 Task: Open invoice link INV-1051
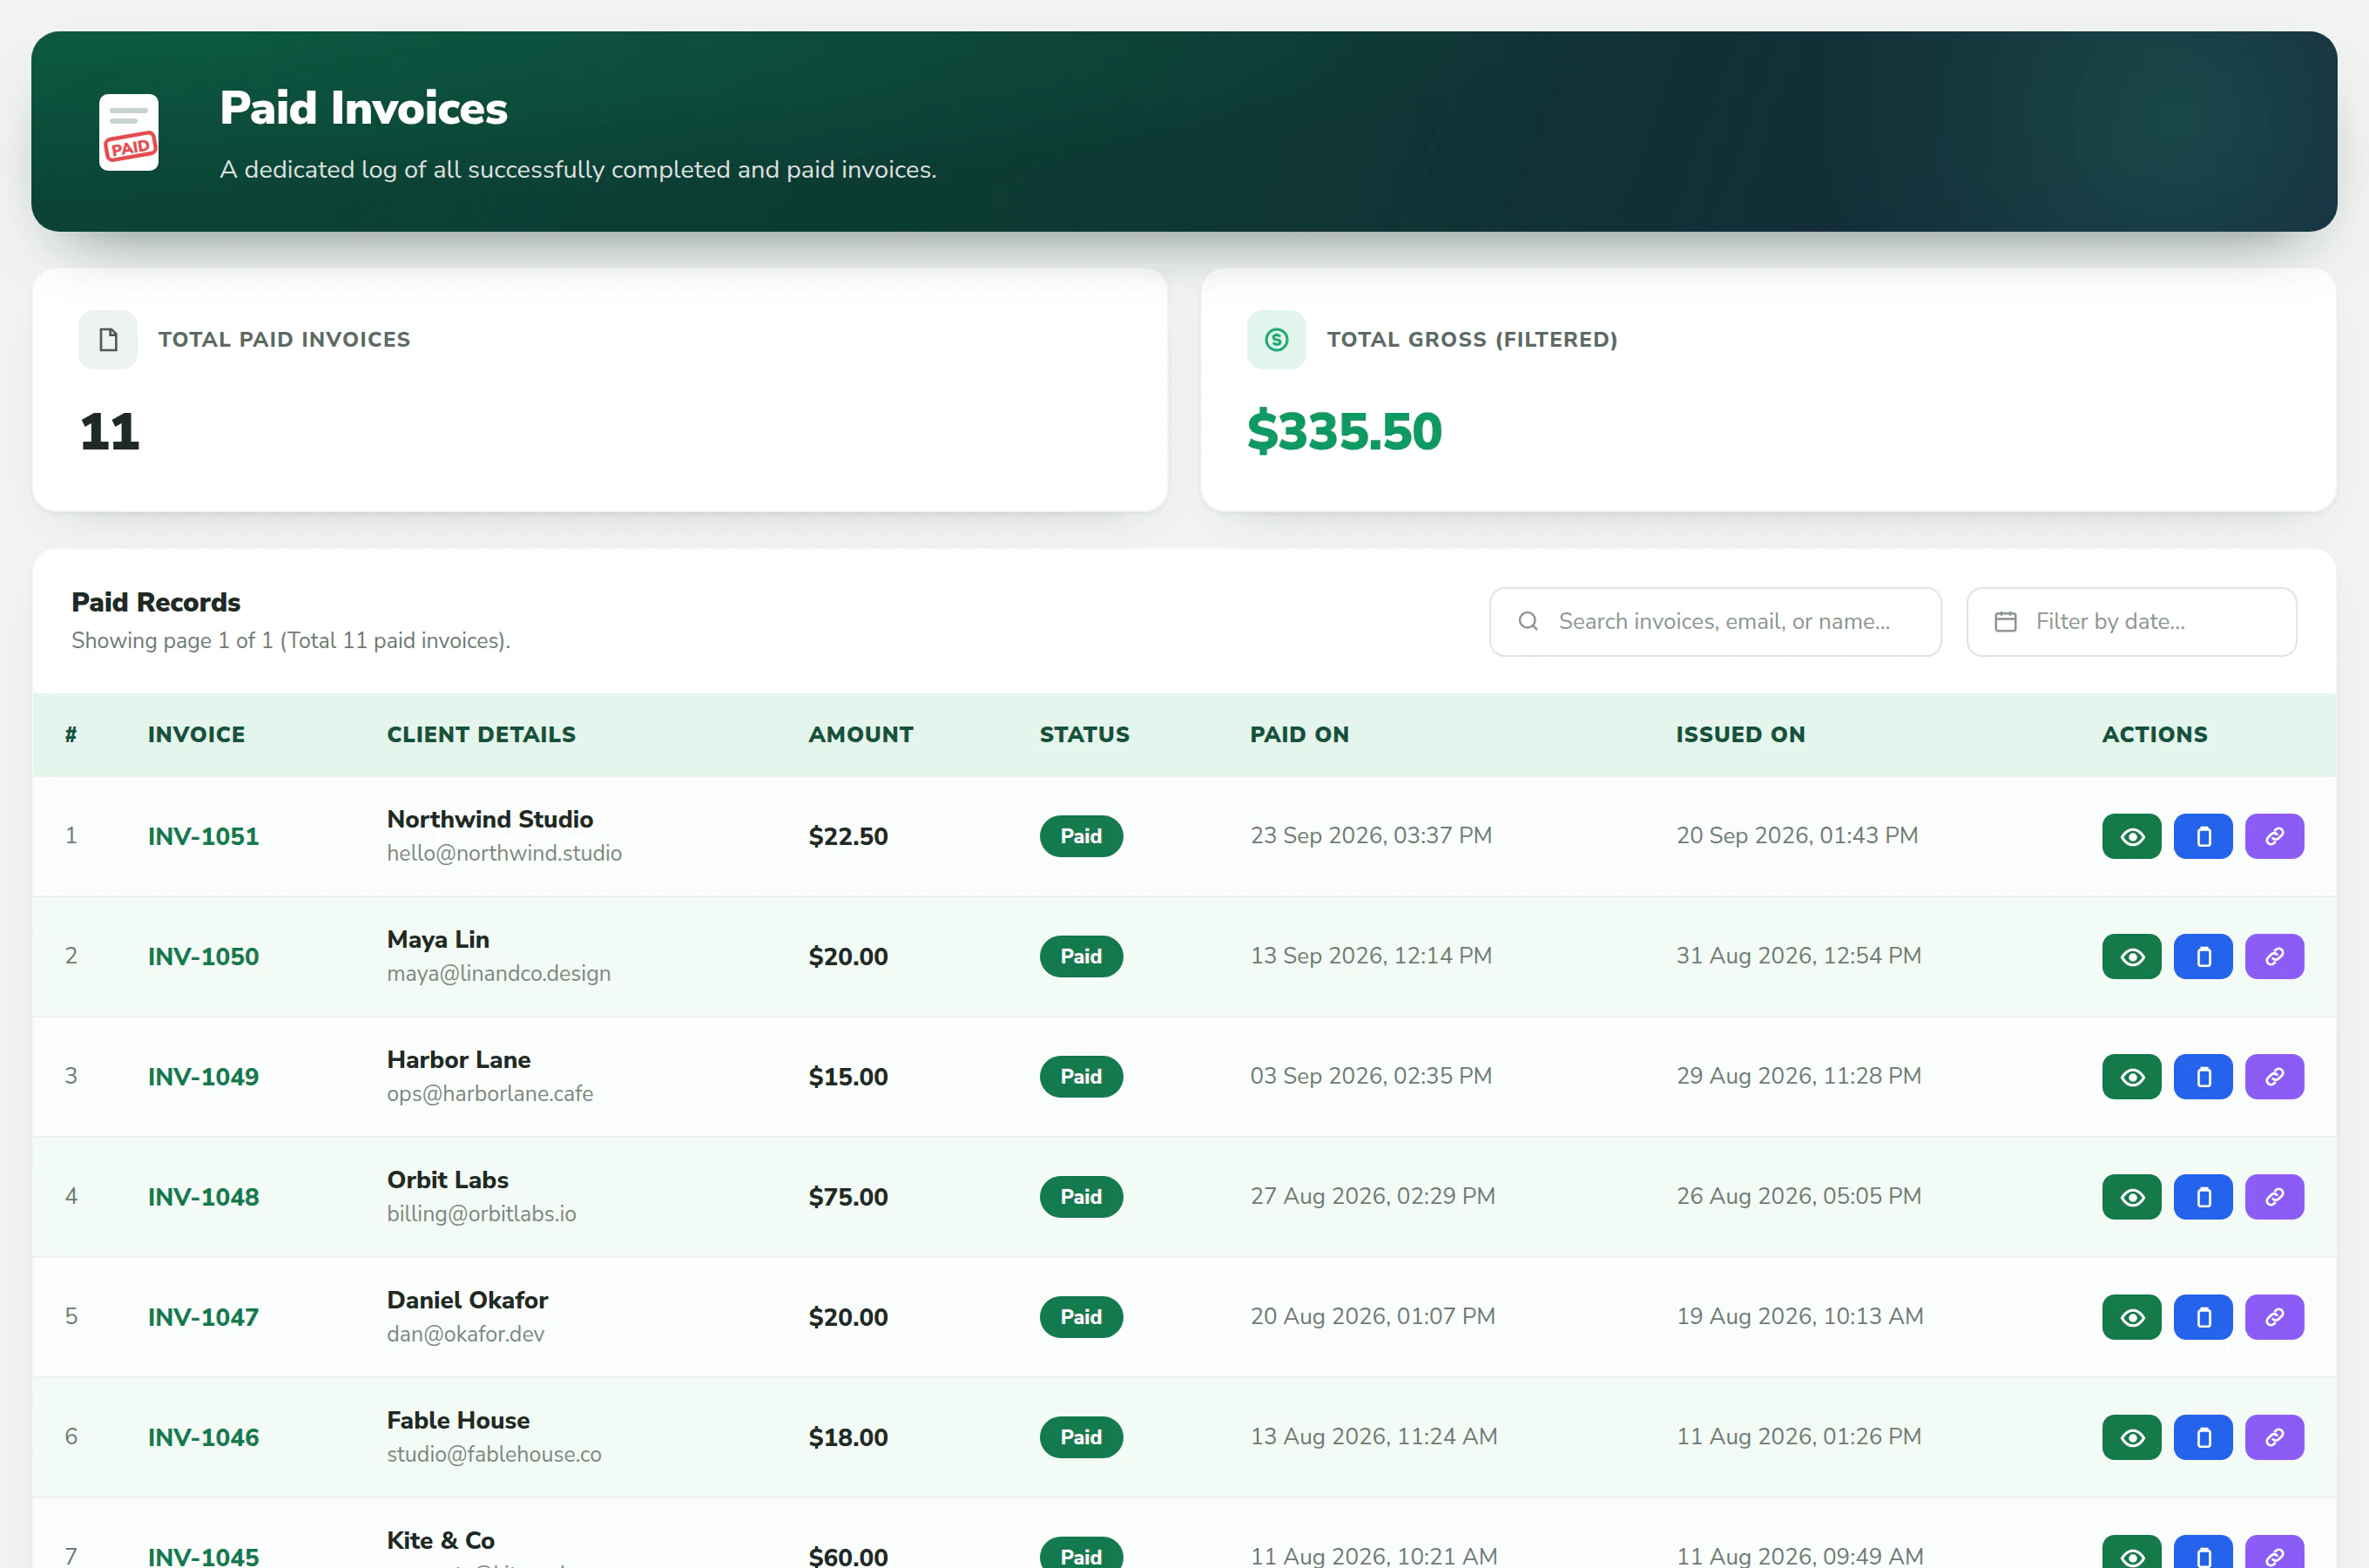[203, 836]
